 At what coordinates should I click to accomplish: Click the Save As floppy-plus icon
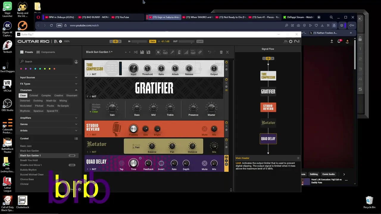[x=148, y=52]
